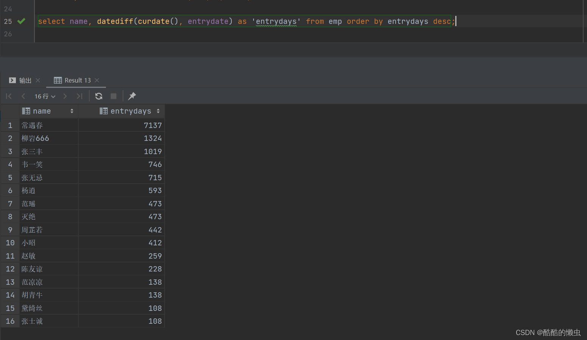Select cell 胡青牛 in name column
The width and height of the screenshot is (587, 340).
[x=49, y=295]
